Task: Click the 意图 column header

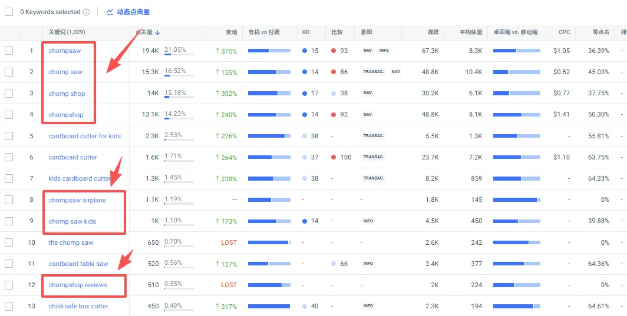Action: [x=367, y=32]
